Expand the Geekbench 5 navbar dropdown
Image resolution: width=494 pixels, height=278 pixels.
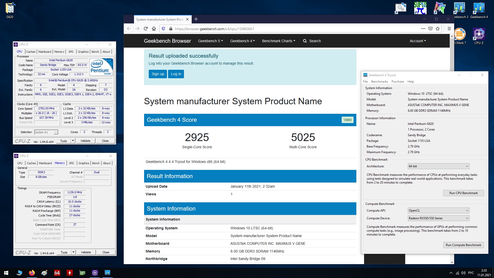point(210,41)
